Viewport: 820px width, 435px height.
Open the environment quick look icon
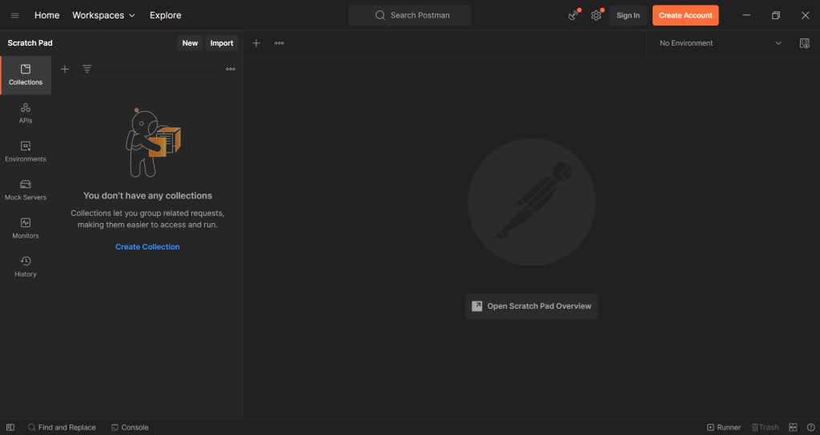(804, 43)
